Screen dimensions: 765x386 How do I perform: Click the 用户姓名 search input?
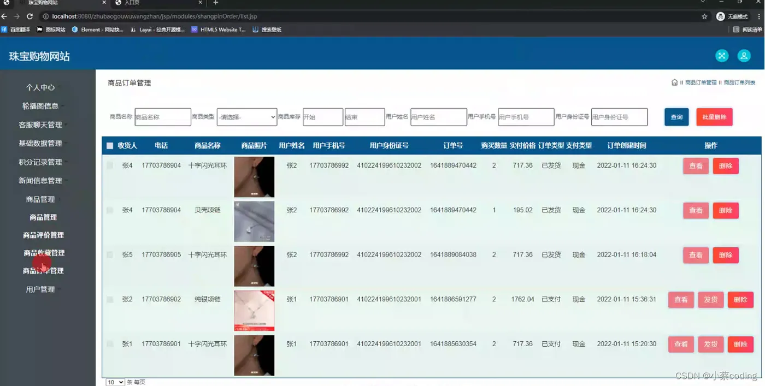438,117
